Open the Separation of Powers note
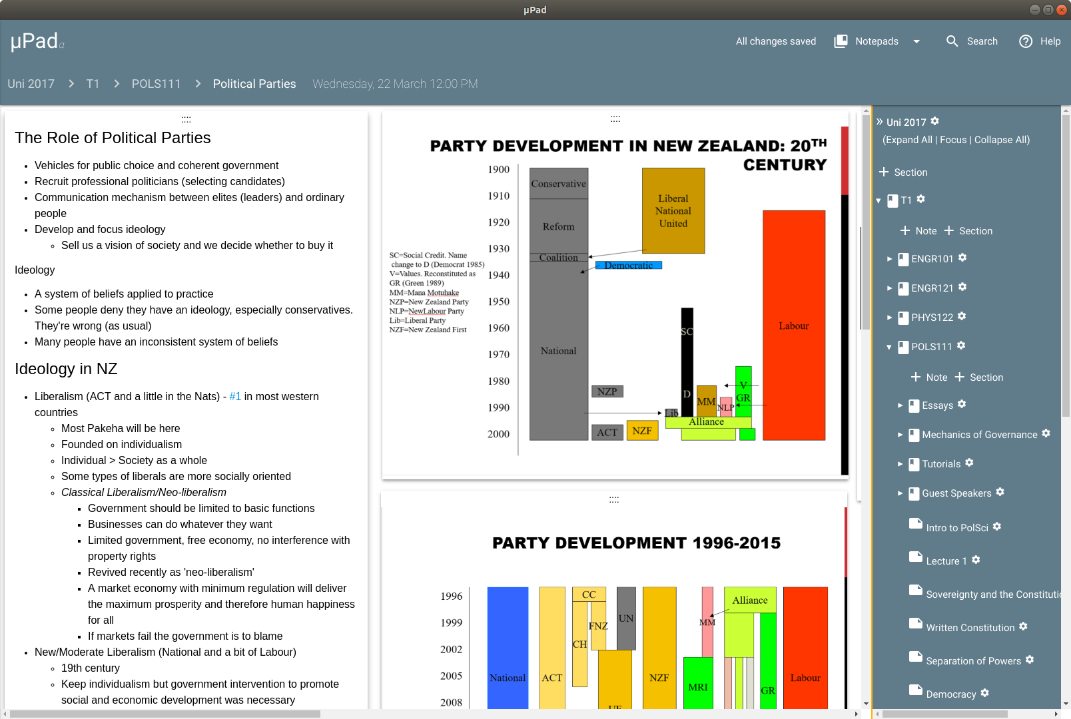Viewport: 1071px width, 719px height. 973,660
